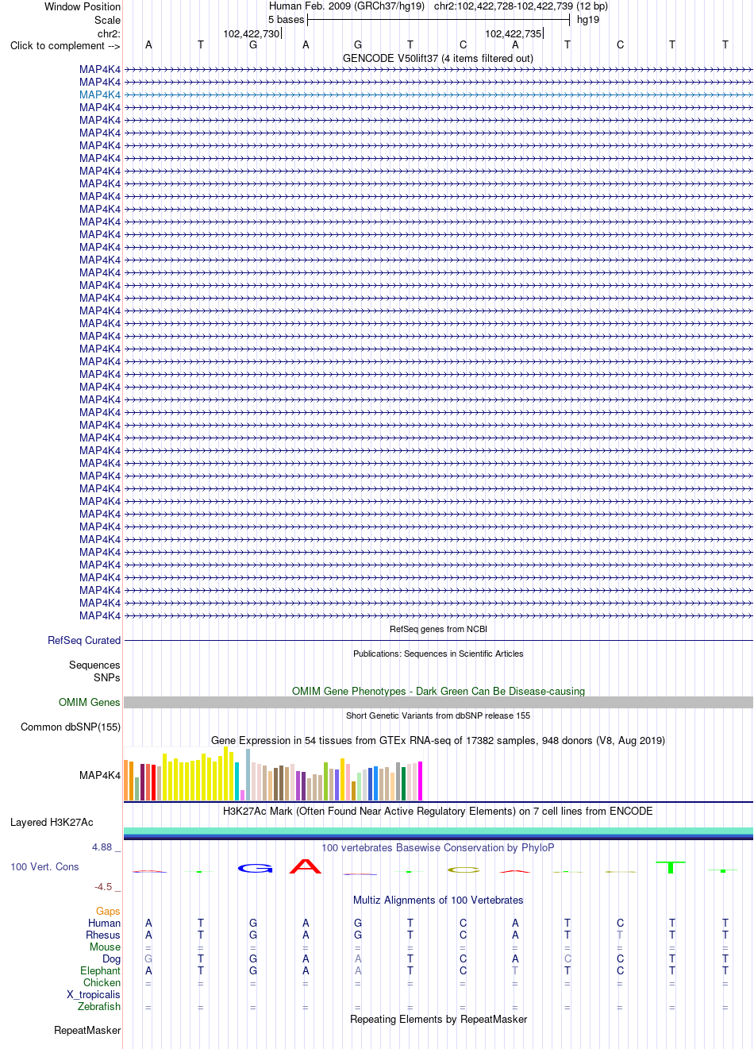Select the Sequences SNPs track label
Screen dimensions: 754x1049
(94, 671)
